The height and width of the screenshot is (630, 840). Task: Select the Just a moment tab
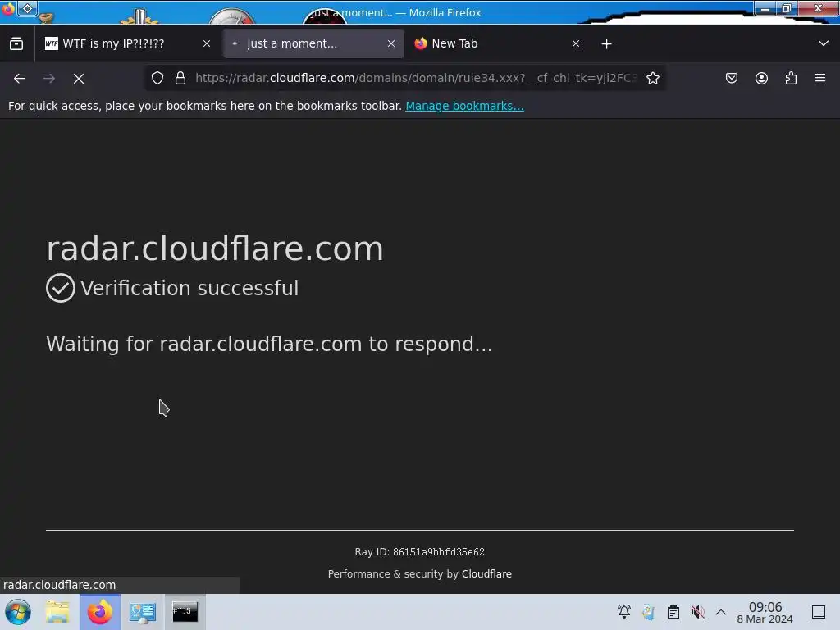coord(313,44)
